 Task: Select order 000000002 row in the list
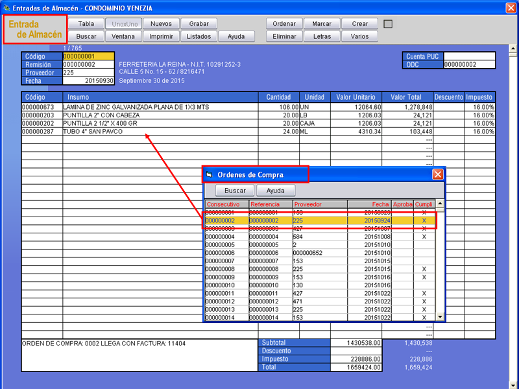click(x=320, y=220)
